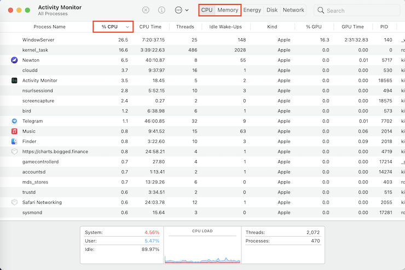Select the screencapture process row
The width and height of the screenshot is (405, 270).
202,101
